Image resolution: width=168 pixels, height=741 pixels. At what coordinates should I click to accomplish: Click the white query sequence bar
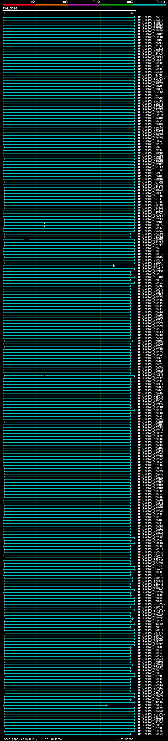pos(69,11)
